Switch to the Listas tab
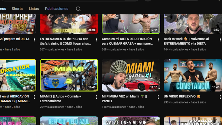 click(x=34, y=9)
